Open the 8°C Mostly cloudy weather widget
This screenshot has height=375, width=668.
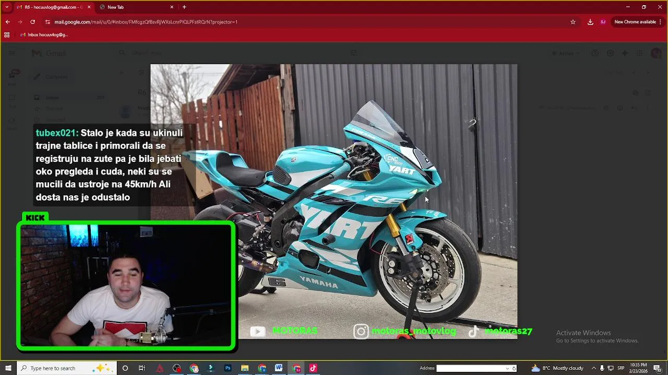(x=557, y=368)
